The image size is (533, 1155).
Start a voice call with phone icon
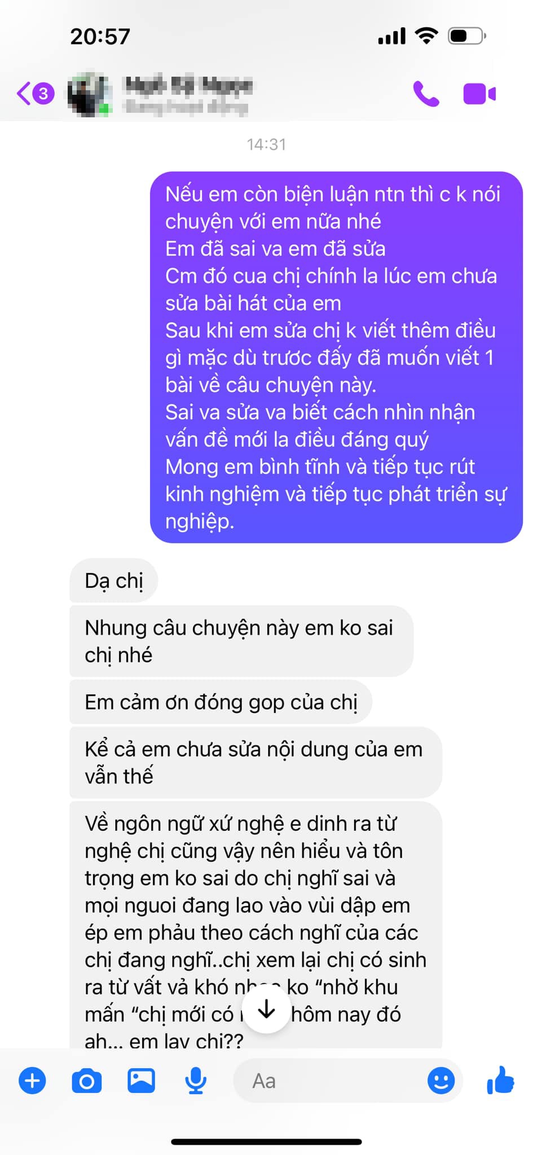(x=426, y=94)
